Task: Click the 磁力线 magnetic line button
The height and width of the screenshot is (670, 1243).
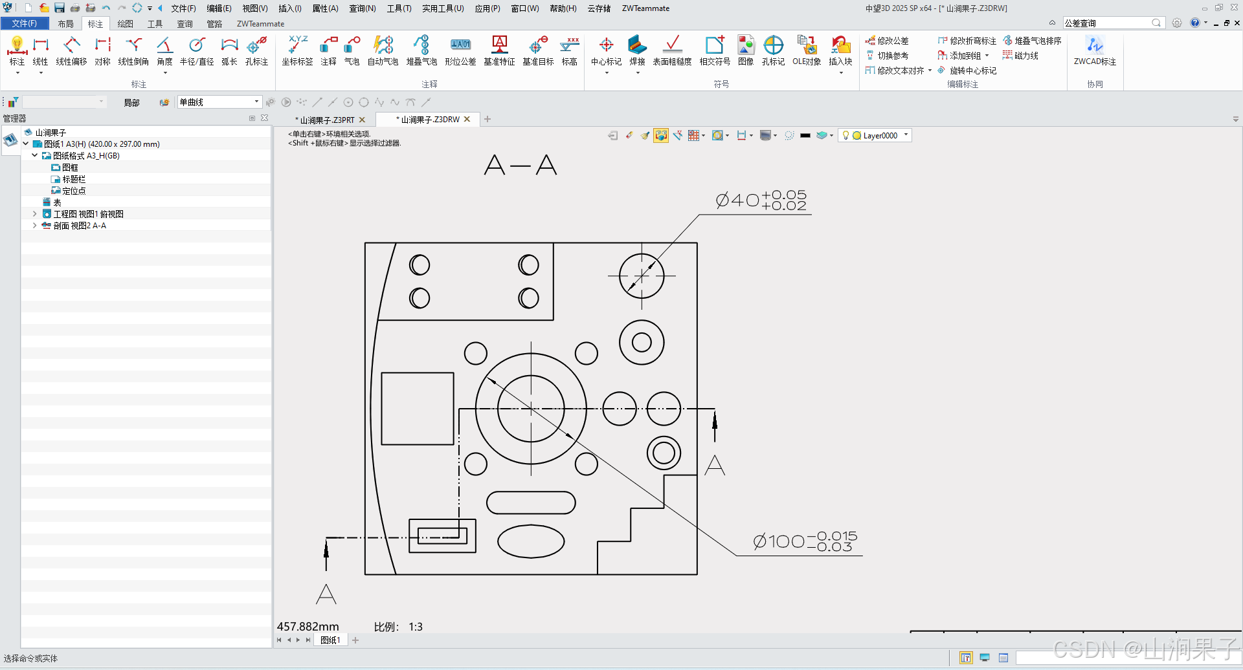Action: (1020, 56)
